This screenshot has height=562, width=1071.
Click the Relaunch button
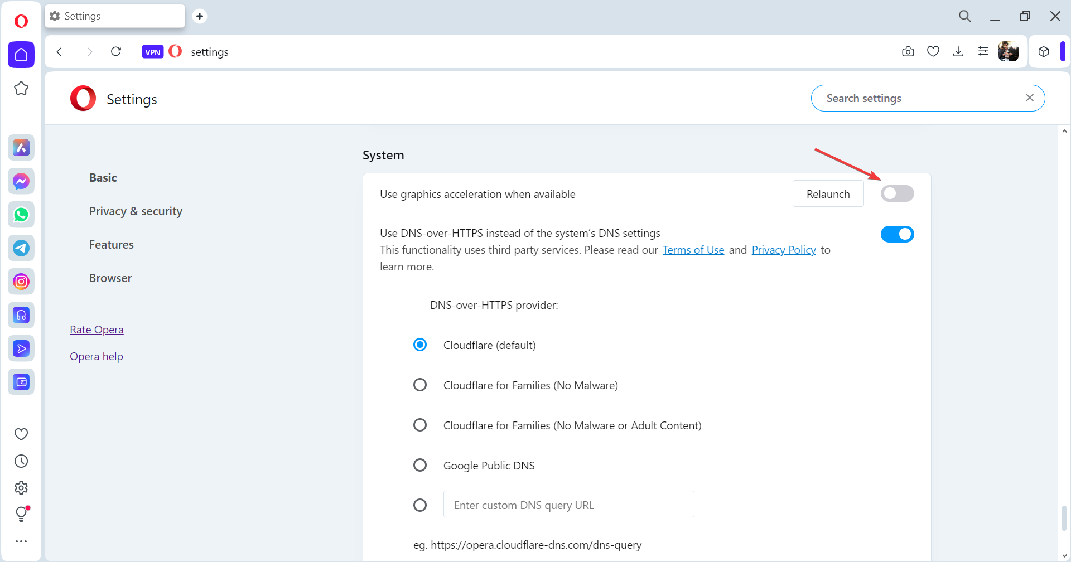pyautogui.click(x=828, y=194)
